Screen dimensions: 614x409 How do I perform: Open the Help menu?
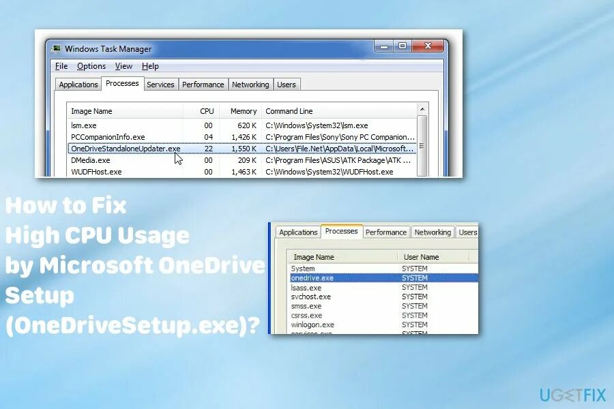coord(150,66)
